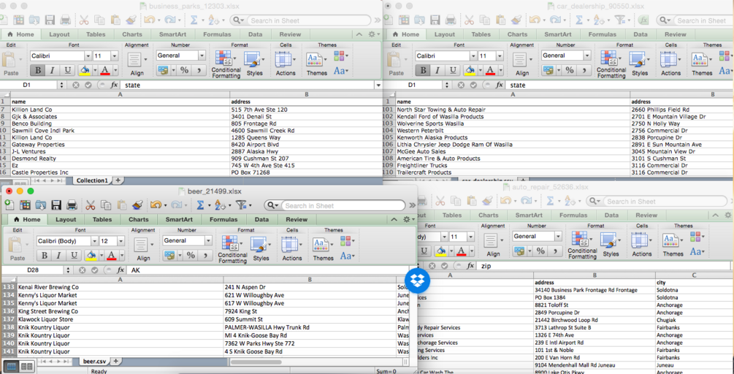Click Styles button in car_dealership ribbon
The image size is (734, 374).
click(x=640, y=64)
